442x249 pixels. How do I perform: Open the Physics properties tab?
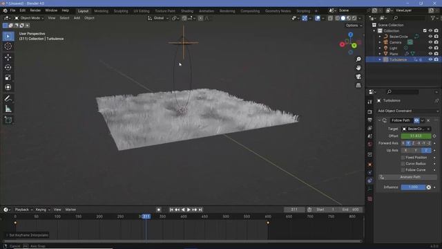pyautogui.click(x=370, y=172)
